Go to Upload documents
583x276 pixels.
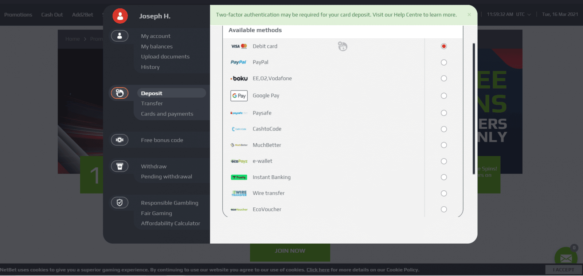(165, 57)
